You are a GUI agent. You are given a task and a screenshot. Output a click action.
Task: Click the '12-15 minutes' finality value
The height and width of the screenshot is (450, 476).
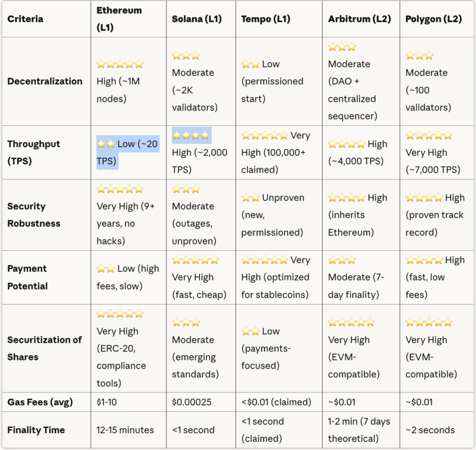[125, 430]
